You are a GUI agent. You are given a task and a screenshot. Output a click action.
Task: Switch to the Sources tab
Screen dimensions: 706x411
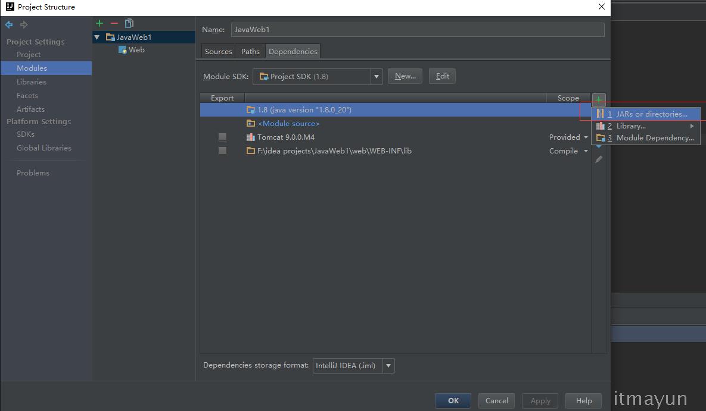pyautogui.click(x=219, y=52)
